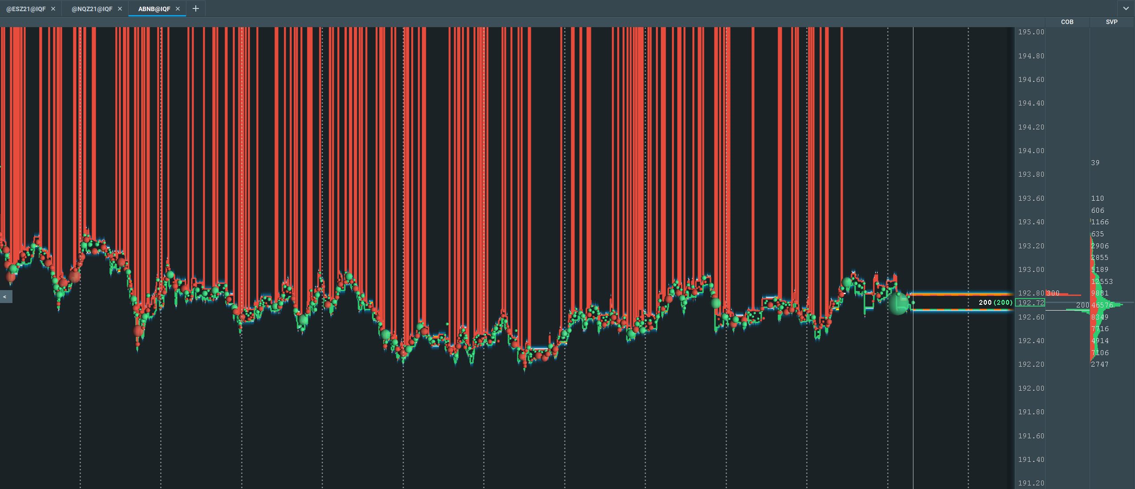
Task: Switch to the @NQZ21@IQF tab
Action: pyautogui.click(x=92, y=9)
